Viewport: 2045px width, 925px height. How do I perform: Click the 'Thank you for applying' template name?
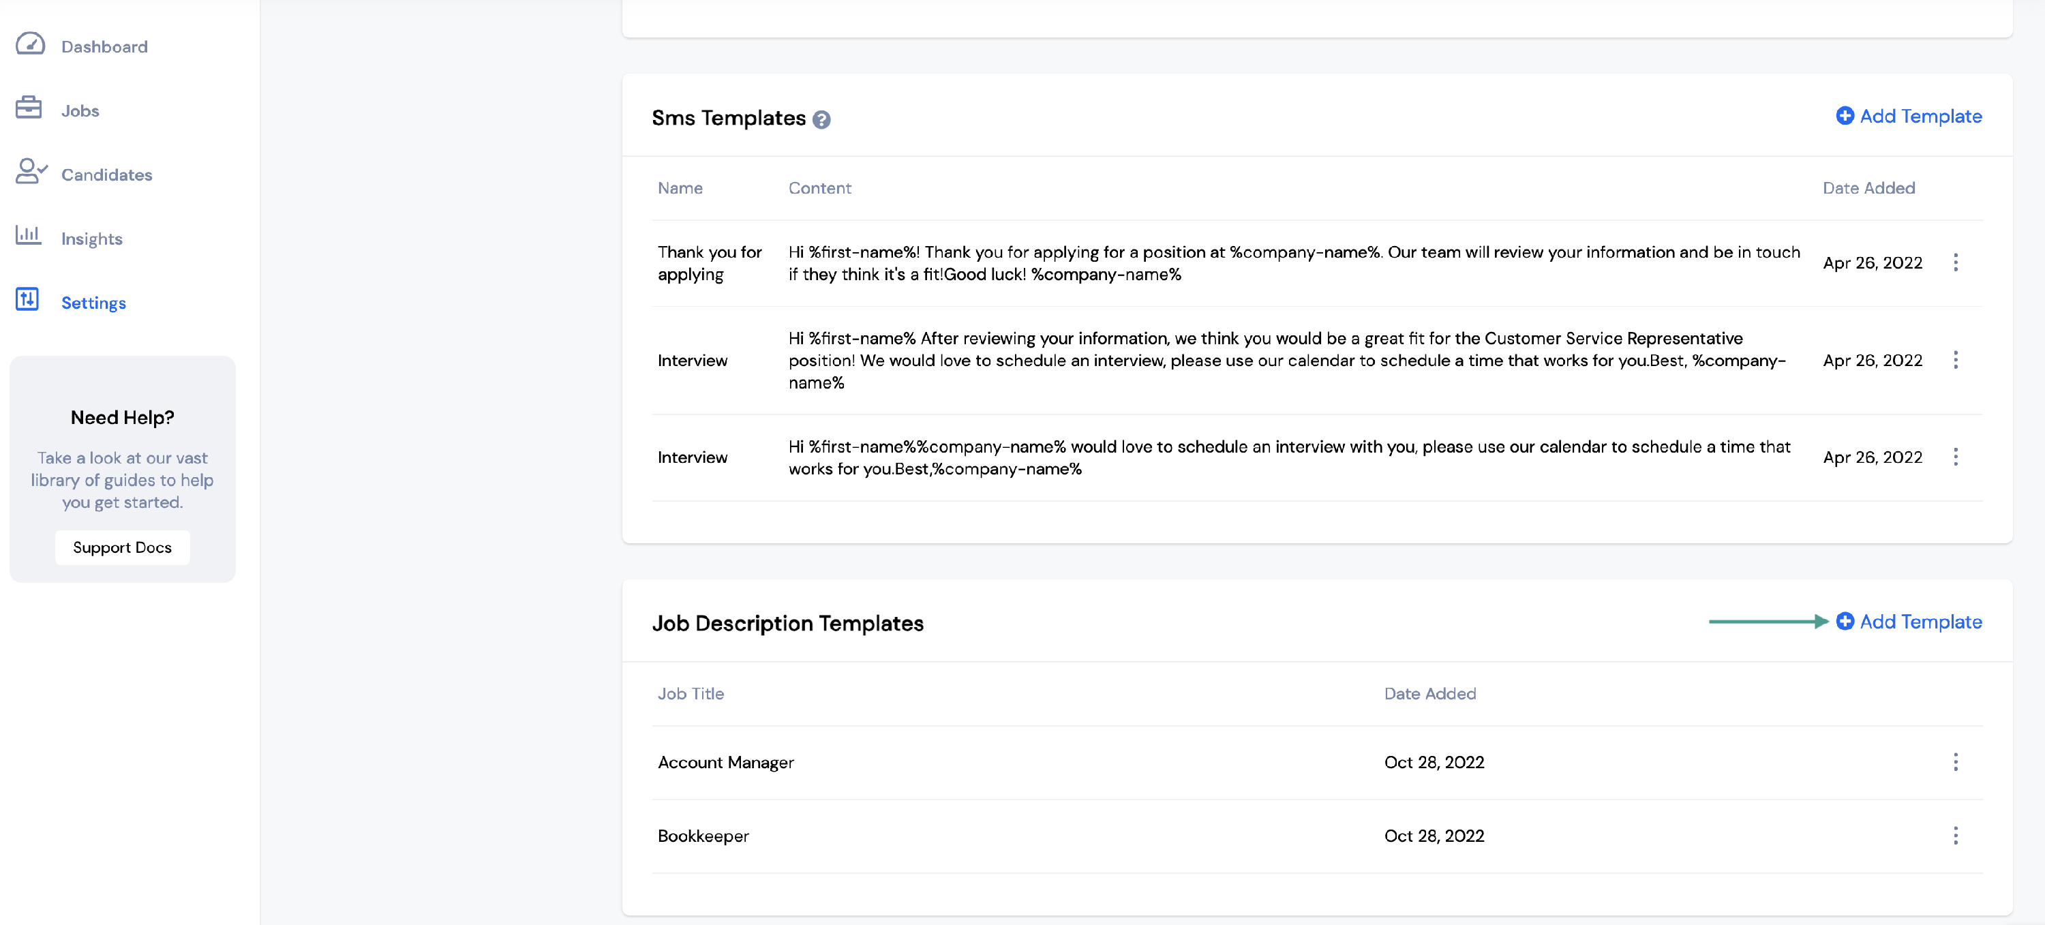710,264
